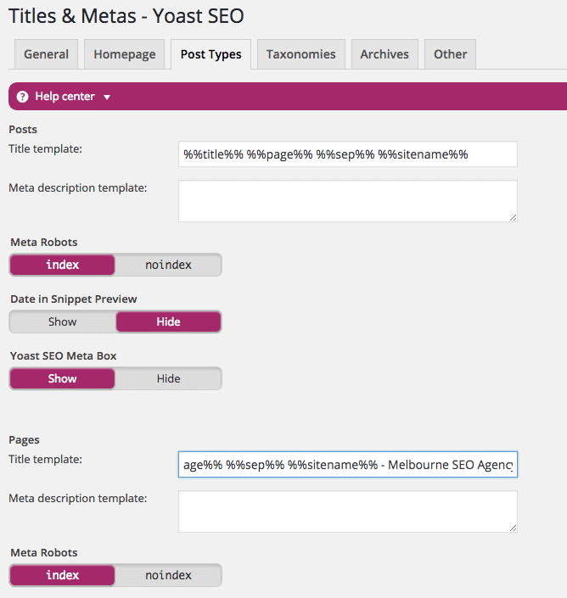Hide Yoast SEO Meta Box for Posts
The image size is (567, 598).
pyautogui.click(x=168, y=378)
